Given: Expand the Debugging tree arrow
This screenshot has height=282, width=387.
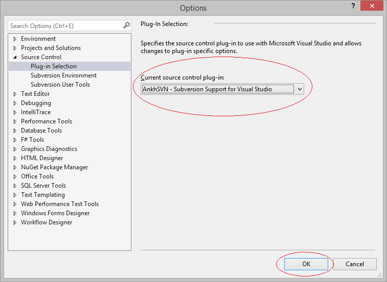Looking at the screenshot, I should (x=15, y=103).
